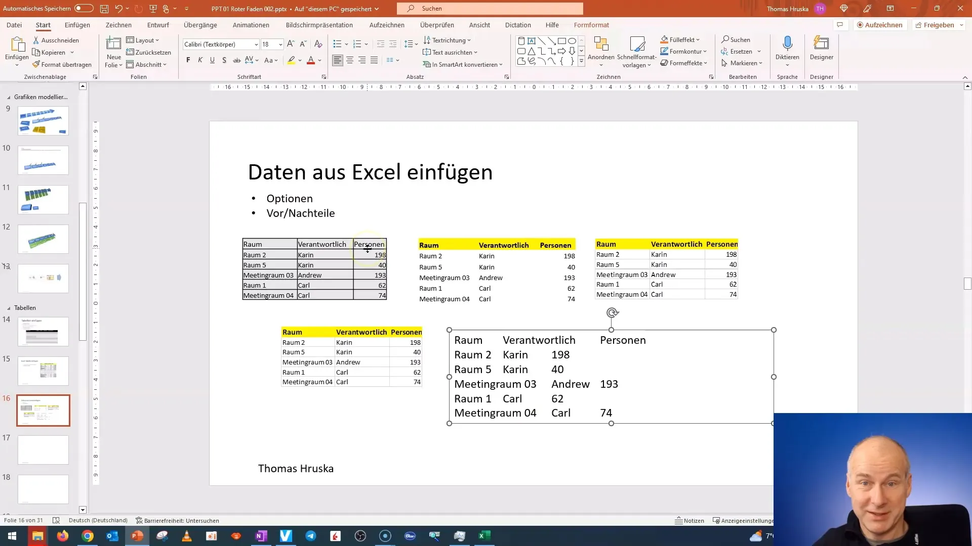Image resolution: width=972 pixels, height=546 pixels.
Task: Open the Bildschirmpräsentation tab
Action: [319, 25]
